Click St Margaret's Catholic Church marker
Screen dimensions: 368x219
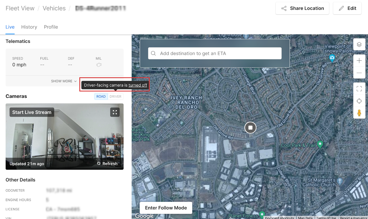(x=340, y=181)
